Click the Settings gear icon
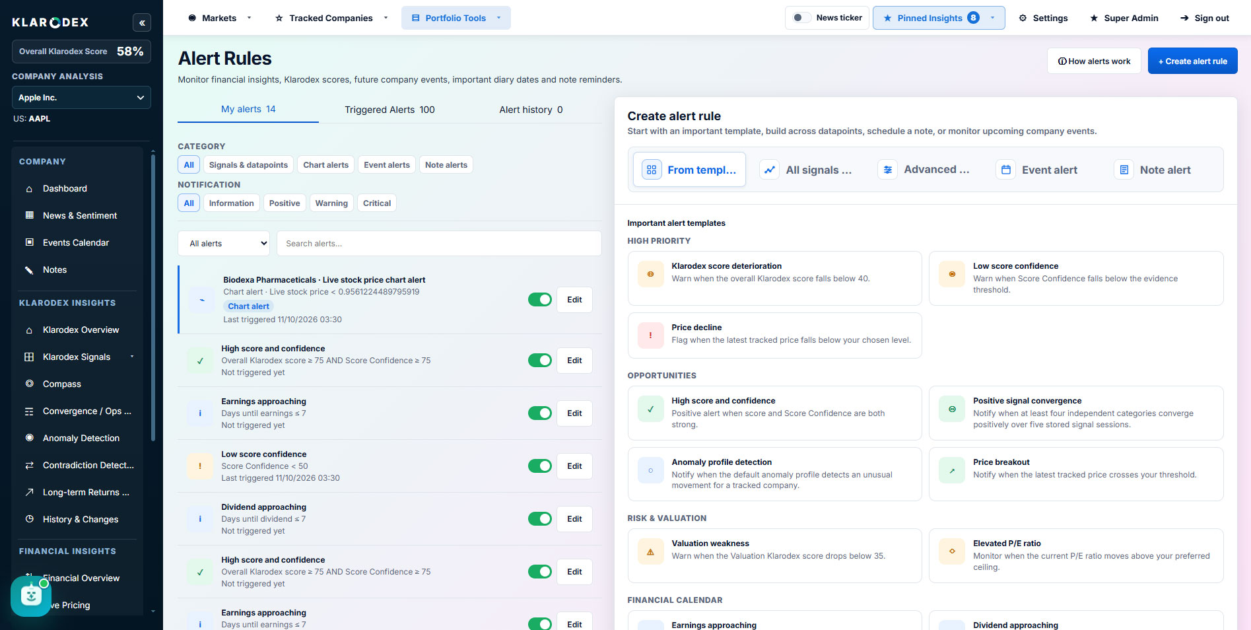Screen dimensions: 1251x630 (1023, 18)
